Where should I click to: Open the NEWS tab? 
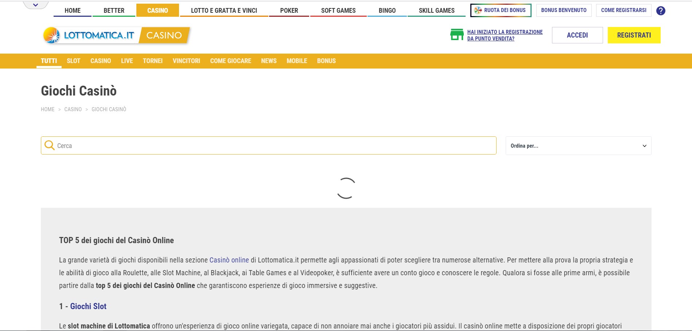(269, 61)
